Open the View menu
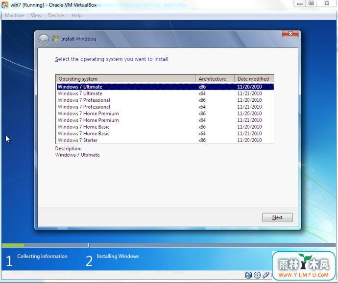 pos(36,16)
